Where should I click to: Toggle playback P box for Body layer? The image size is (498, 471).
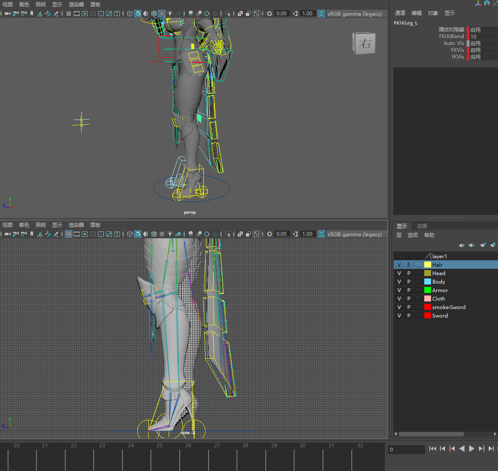[409, 282]
